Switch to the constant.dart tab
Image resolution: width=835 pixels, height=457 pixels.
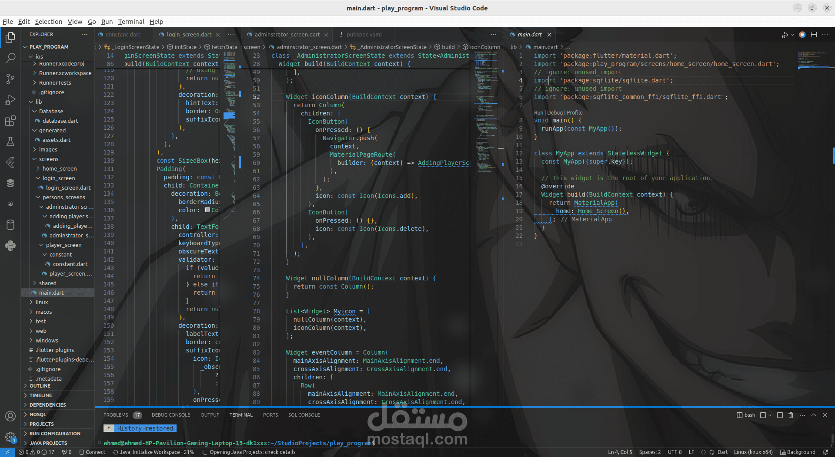pyautogui.click(x=123, y=34)
